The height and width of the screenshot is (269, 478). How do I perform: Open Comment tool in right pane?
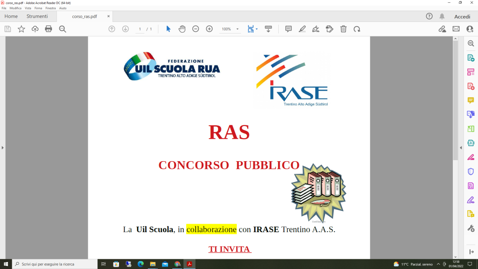pyautogui.click(x=471, y=100)
